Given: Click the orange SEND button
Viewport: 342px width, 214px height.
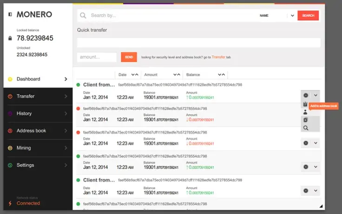Looking at the screenshot, I should 129,57.
